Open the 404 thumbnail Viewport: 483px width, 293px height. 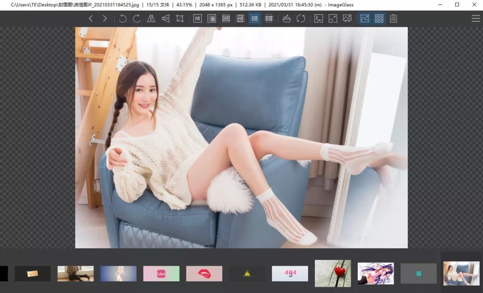(x=290, y=274)
